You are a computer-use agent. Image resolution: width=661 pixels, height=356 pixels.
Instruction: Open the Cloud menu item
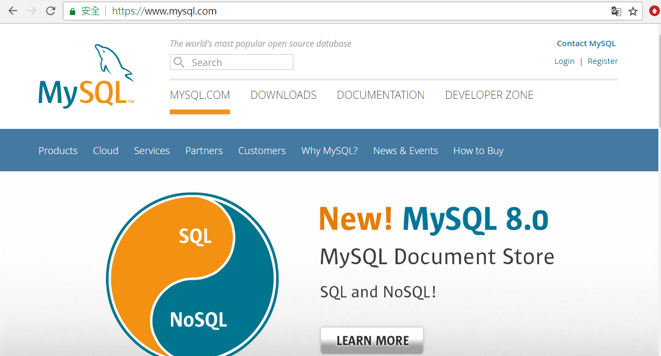click(x=105, y=151)
